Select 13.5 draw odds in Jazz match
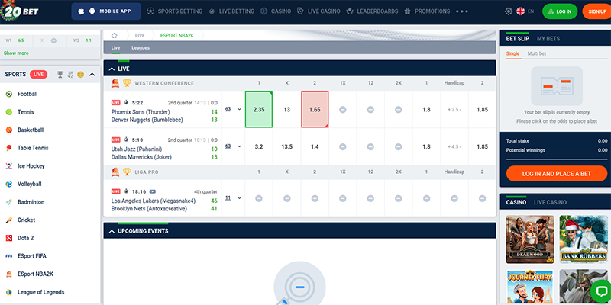 (x=287, y=146)
